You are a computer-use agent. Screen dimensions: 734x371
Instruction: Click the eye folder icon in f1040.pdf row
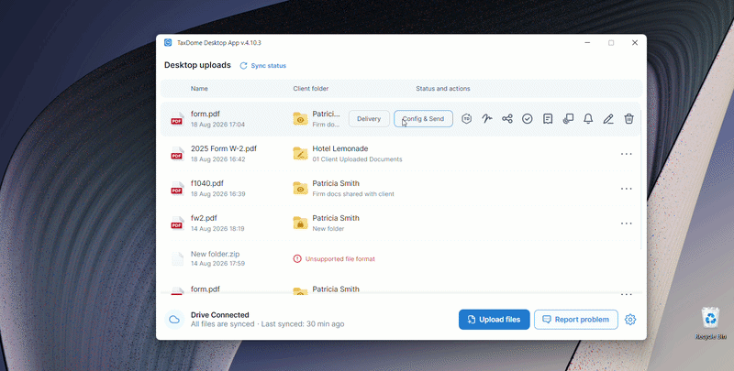(x=300, y=189)
